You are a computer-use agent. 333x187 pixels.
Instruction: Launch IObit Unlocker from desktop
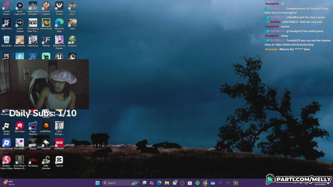(x=46, y=163)
